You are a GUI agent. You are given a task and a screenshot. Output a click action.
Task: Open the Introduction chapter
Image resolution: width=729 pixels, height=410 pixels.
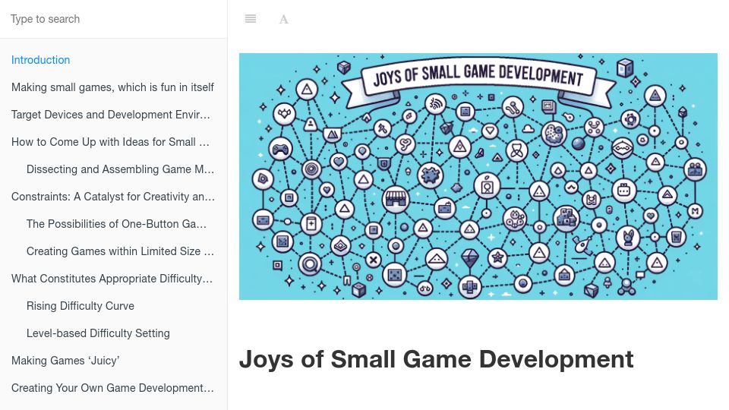40,60
